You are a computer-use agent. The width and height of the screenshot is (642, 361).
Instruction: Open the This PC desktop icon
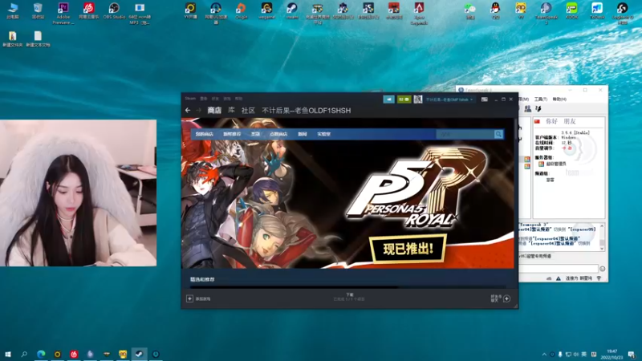click(x=12, y=11)
